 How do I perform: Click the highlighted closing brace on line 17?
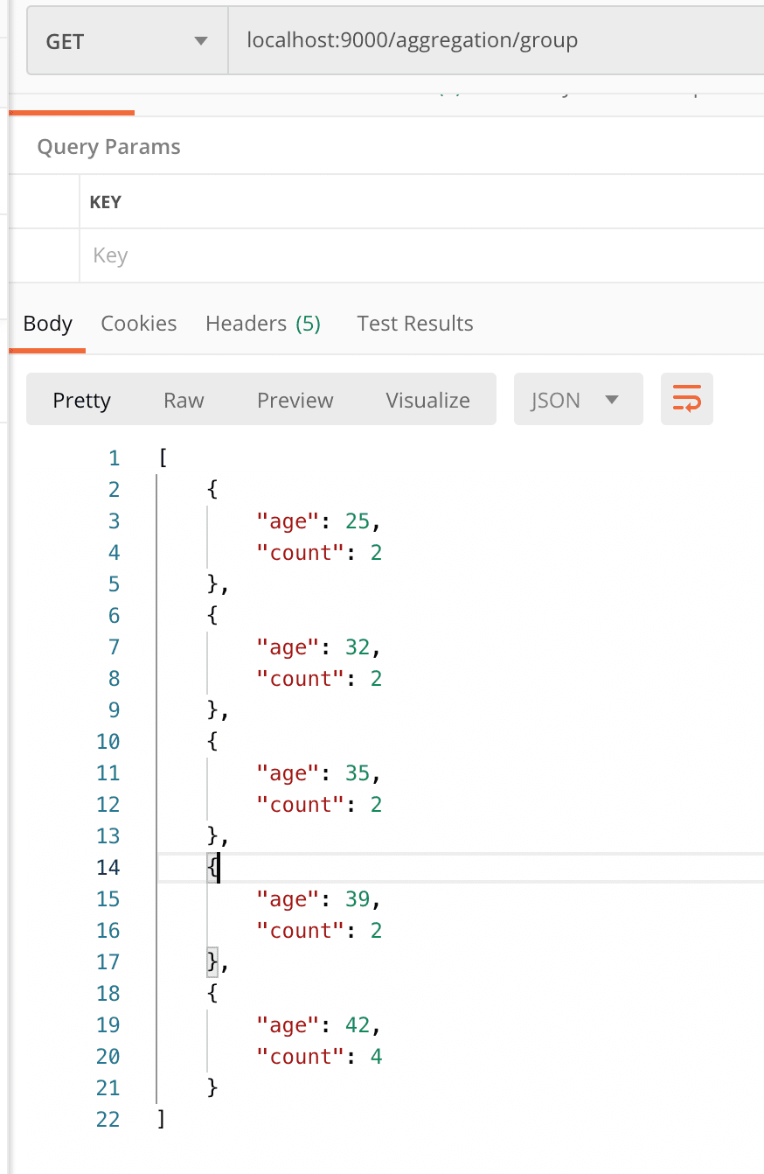212,962
